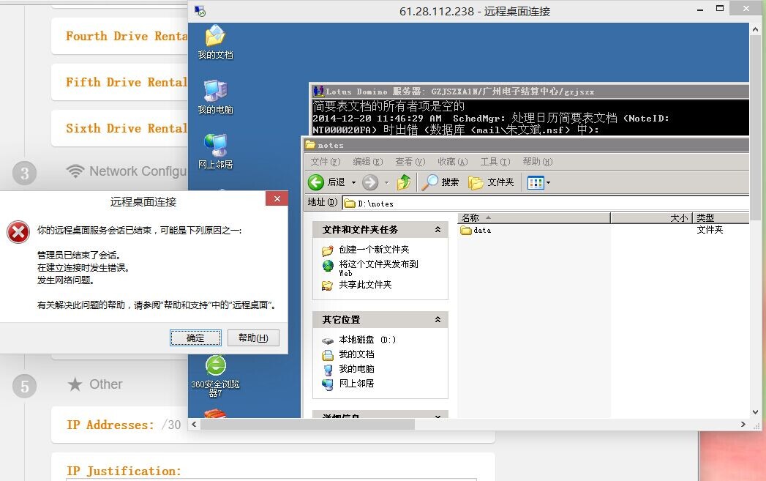This screenshot has width=766, height=481.
Task: Open the 编辑(E) menu in notes window
Action: (x=368, y=162)
